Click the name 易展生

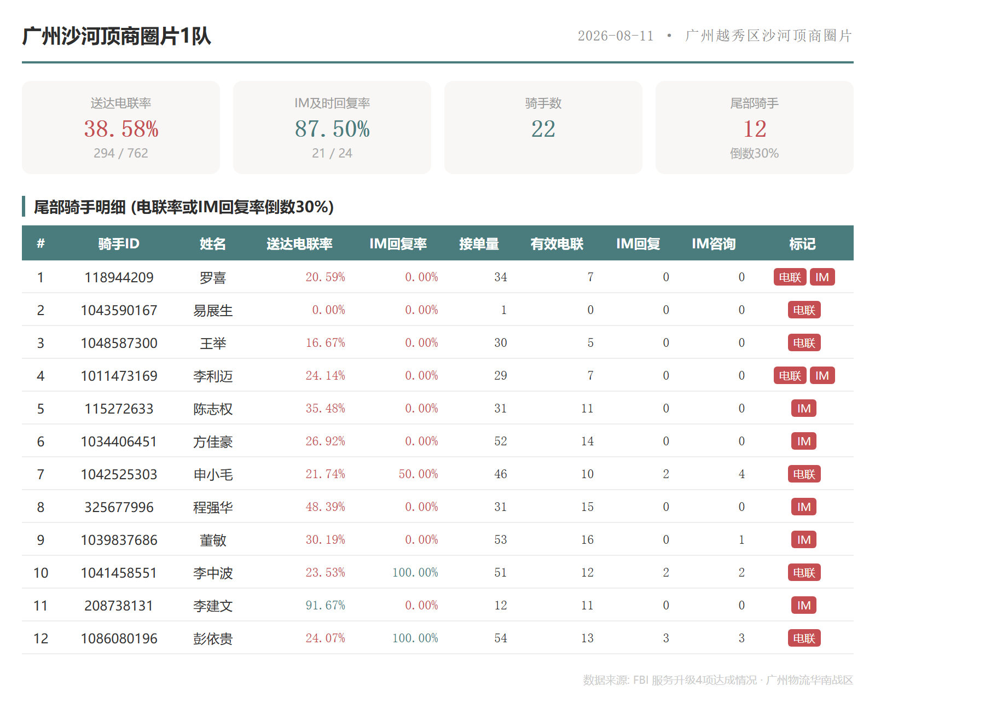[x=213, y=311]
